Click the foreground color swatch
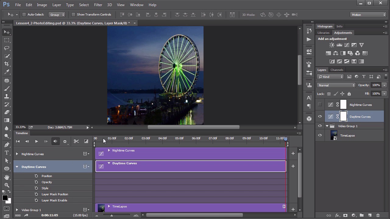Screen dimensions: 390x219 pos(5,198)
